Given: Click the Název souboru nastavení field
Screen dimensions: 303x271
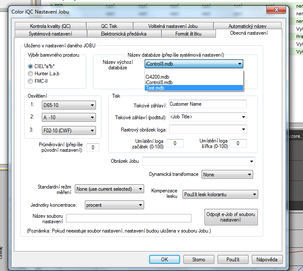Looking at the screenshot, I should (x=129, y=218).
